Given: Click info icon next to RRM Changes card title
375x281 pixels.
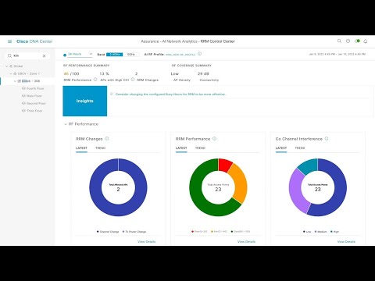Looking at the screenshot, I should click(107, 139).
